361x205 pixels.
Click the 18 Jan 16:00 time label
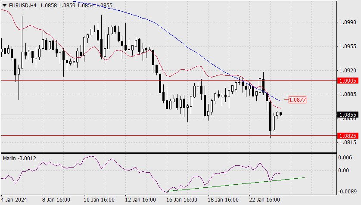(223, 200)
